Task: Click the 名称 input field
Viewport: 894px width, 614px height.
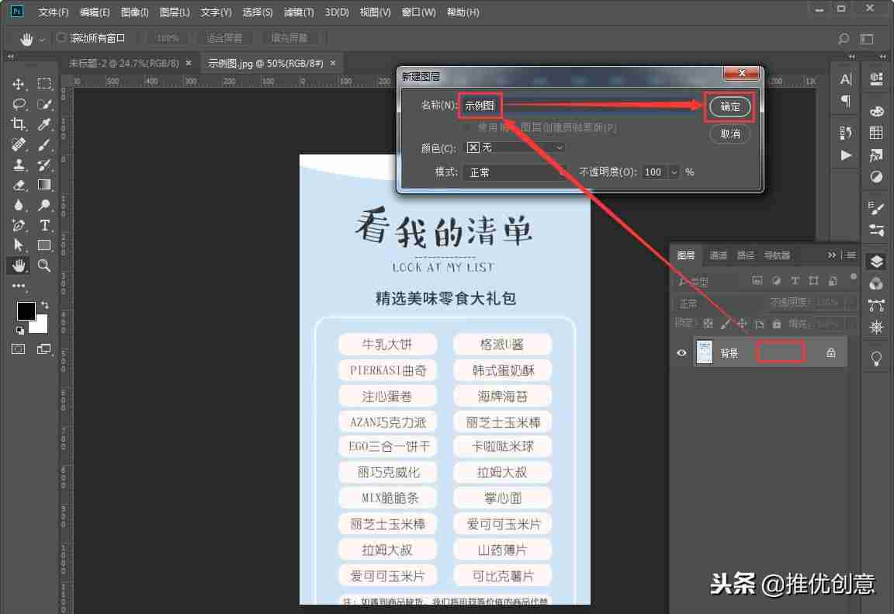Action: [580, 106]
